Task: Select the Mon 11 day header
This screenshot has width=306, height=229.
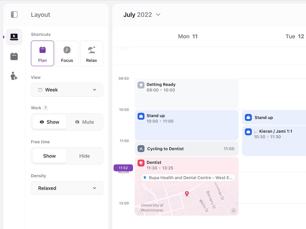Action: (x=188, y=36)
